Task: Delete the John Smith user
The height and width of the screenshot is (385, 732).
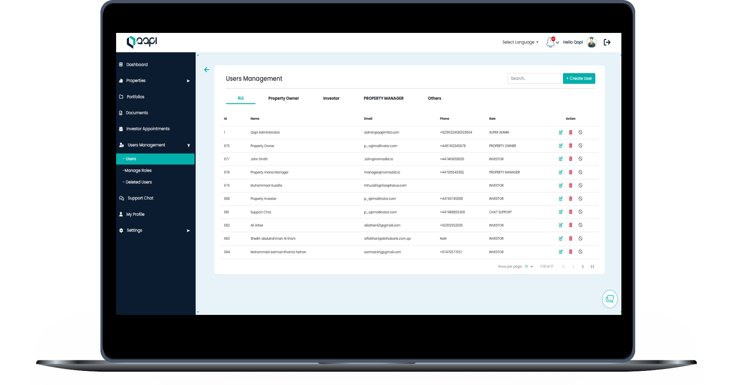Action: 570,159
